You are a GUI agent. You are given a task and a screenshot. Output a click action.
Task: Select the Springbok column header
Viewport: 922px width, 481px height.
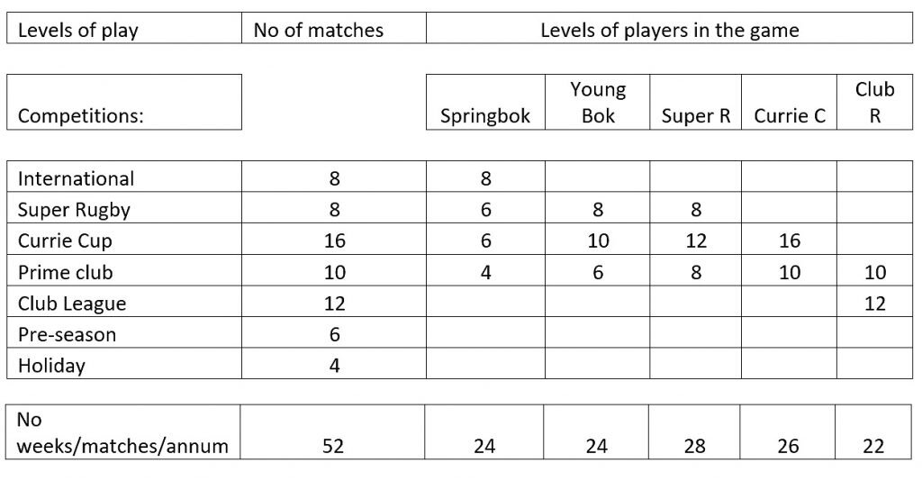[485, 102]
